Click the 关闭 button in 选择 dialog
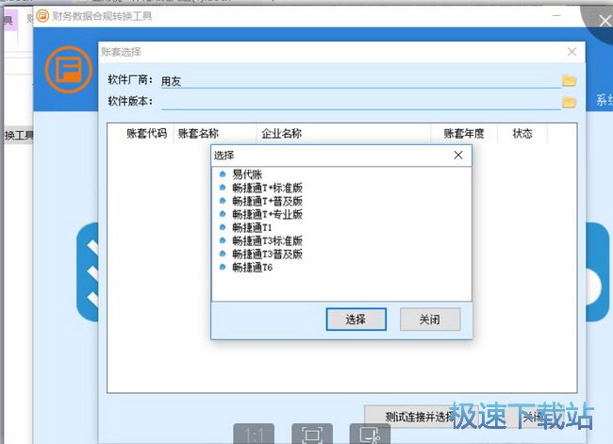The width and height of the screenshot is (613, 444). (430, 320)
